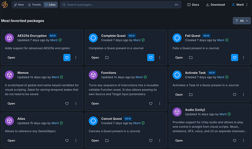Like the Cancel Quest package
252x149 pixels.
pos(151,141)
